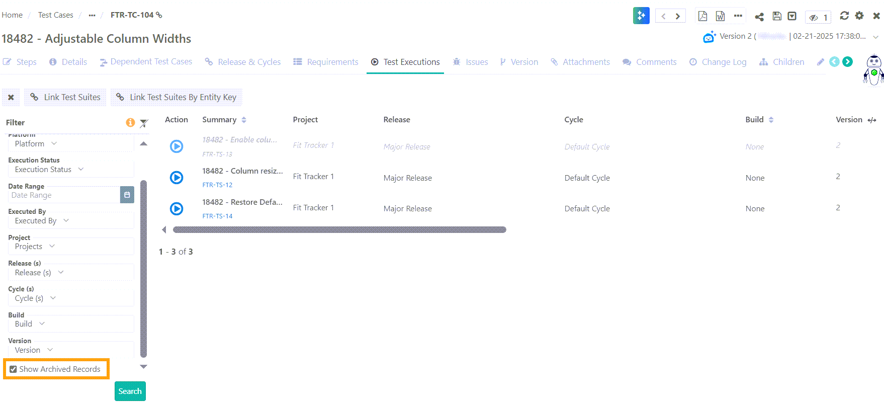Click the horizontal table scrollbar
884x402 pixels.
(x=339, y=230)
